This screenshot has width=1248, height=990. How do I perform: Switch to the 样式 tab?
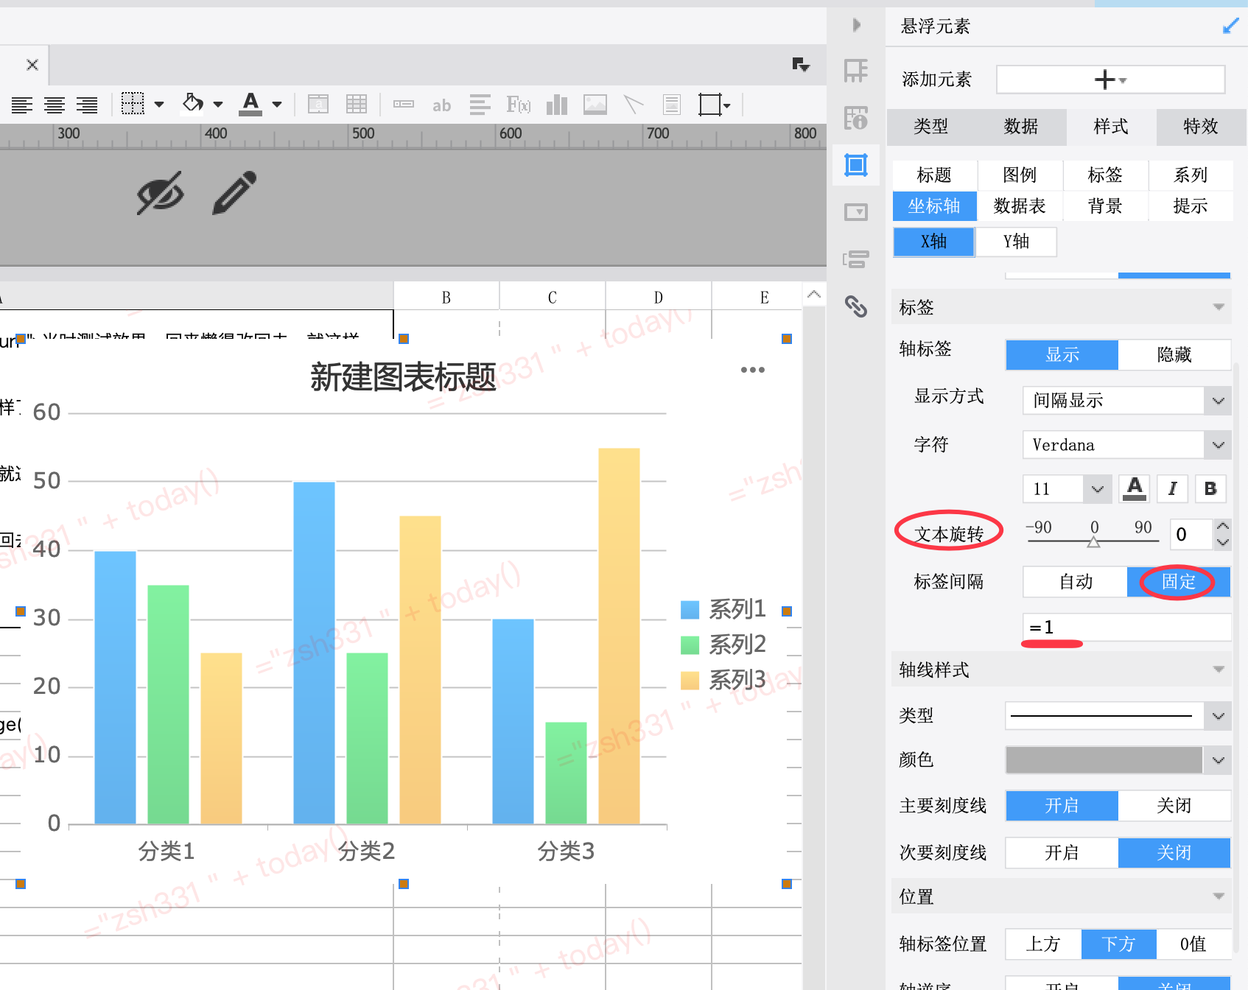click(1111, 127)
